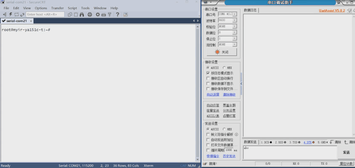Select HEX radio in 接收设置
This screenshot has height=168, width=355.
[224, 68]
